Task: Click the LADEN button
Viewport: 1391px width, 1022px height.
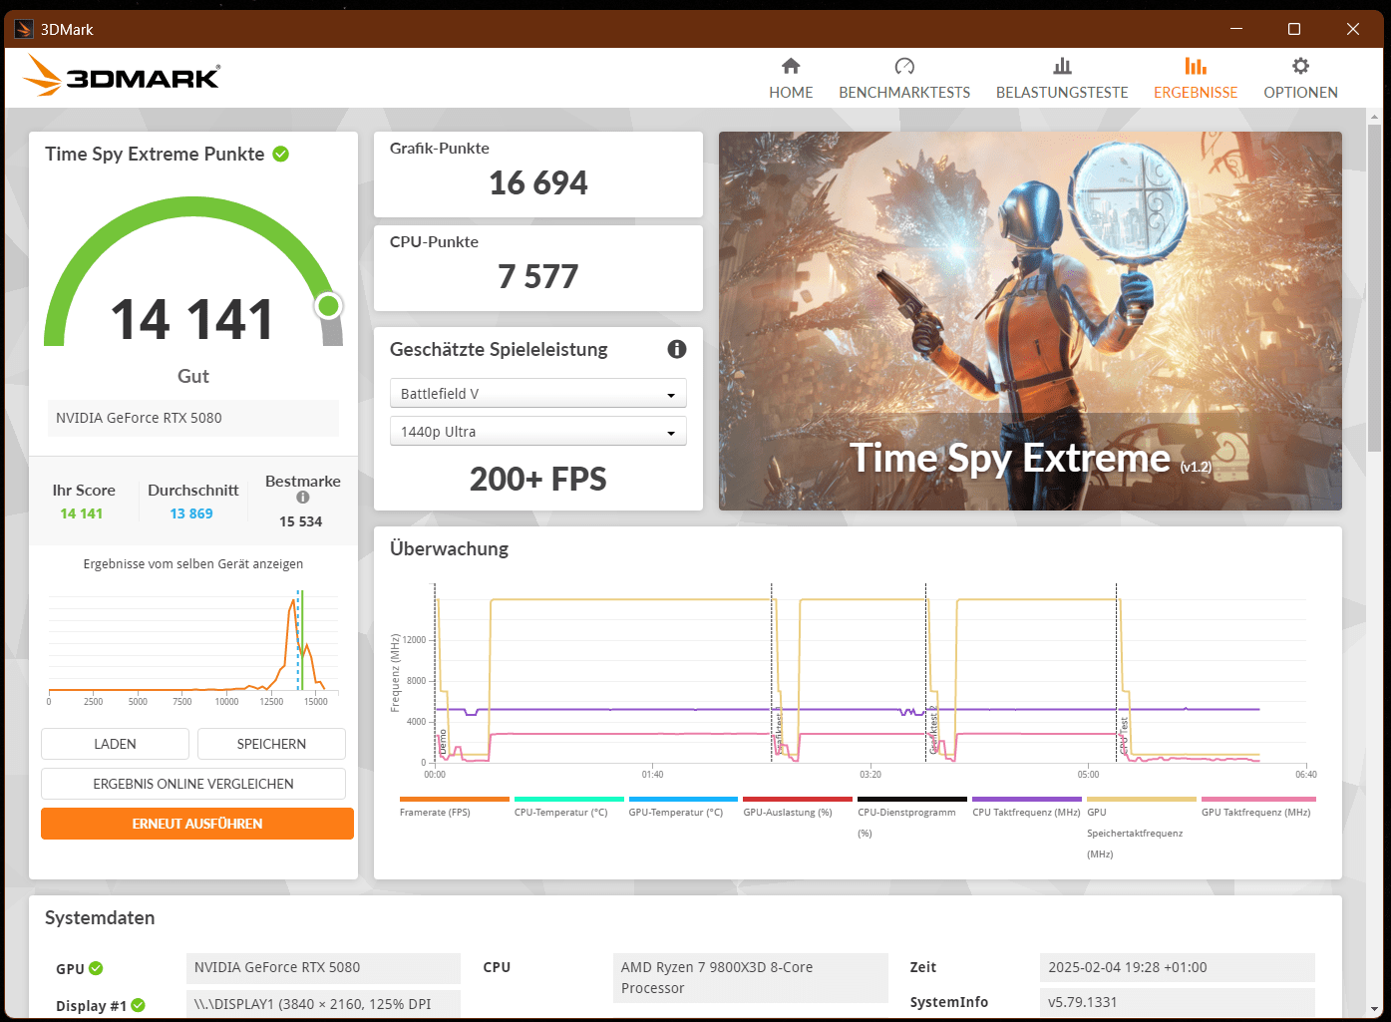Action: click(x=115, y=744)
